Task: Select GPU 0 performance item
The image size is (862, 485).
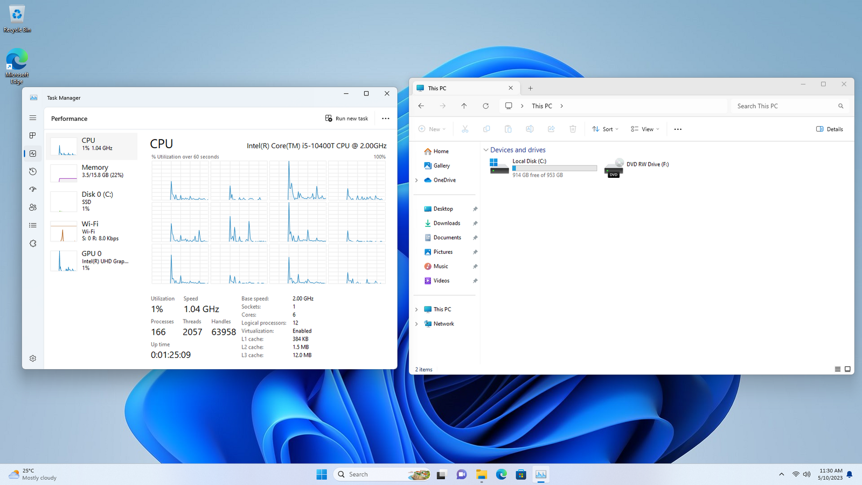Action: tap(92, 260)
